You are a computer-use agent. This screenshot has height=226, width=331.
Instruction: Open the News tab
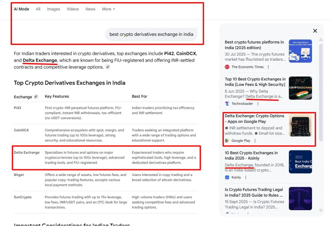point(90,9)
